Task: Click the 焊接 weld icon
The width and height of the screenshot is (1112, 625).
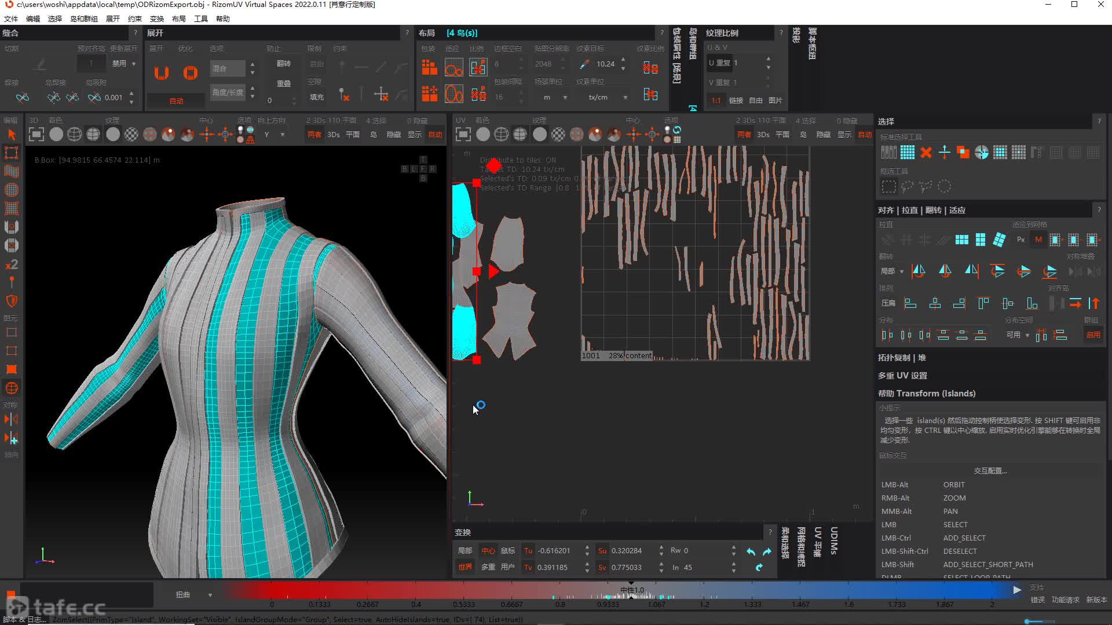Action: [x=22, y=98]
